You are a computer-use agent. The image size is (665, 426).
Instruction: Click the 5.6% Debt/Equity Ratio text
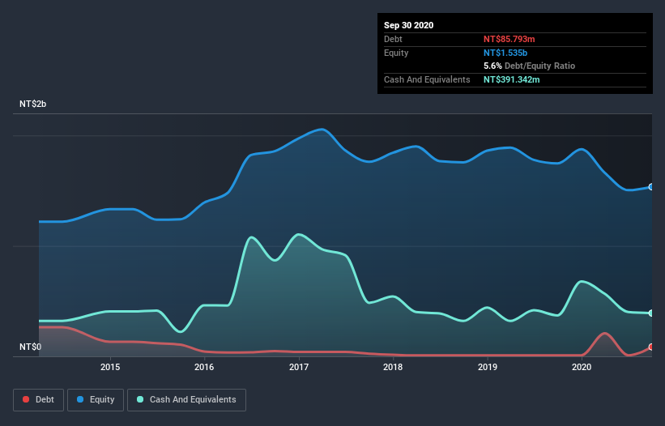529,66
